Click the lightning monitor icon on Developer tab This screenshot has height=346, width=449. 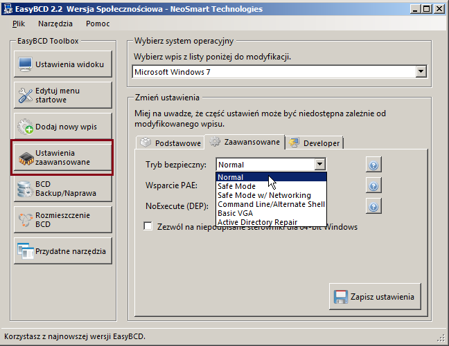point(294,143)
